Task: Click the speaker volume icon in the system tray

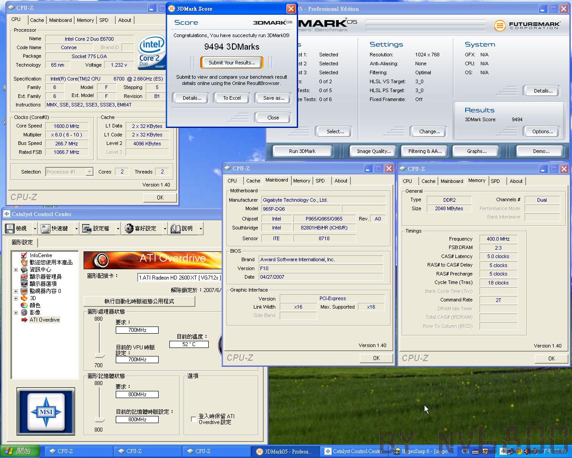Action: [x=527, y=451]
